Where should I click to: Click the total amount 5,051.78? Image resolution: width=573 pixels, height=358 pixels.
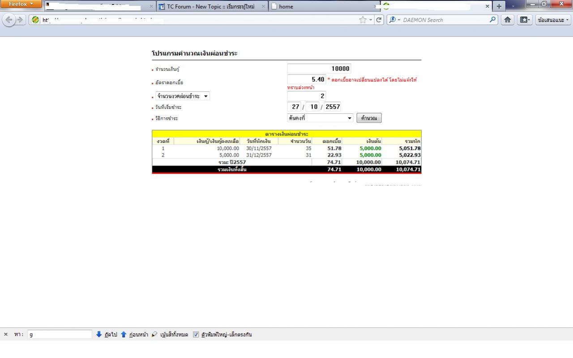tap(410, 148)
